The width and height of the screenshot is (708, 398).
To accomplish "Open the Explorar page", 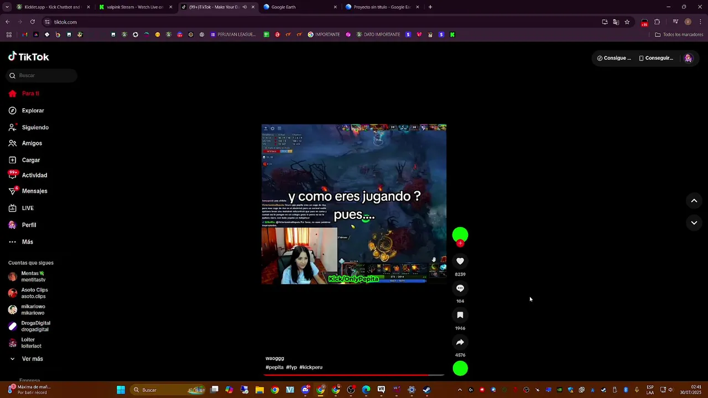I will 27,111.
